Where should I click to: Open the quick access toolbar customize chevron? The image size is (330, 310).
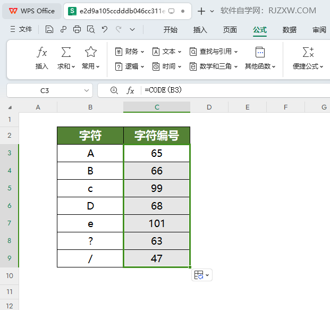click(132, 29)
